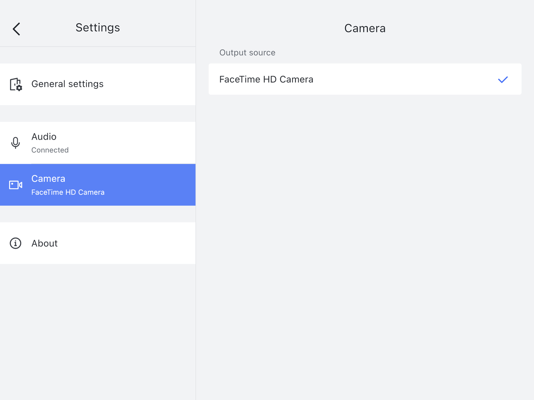Click FaceTime HD Camera subtitle in sidebar
The width and height of the screenshot is (534, 400).
point(68,192)
